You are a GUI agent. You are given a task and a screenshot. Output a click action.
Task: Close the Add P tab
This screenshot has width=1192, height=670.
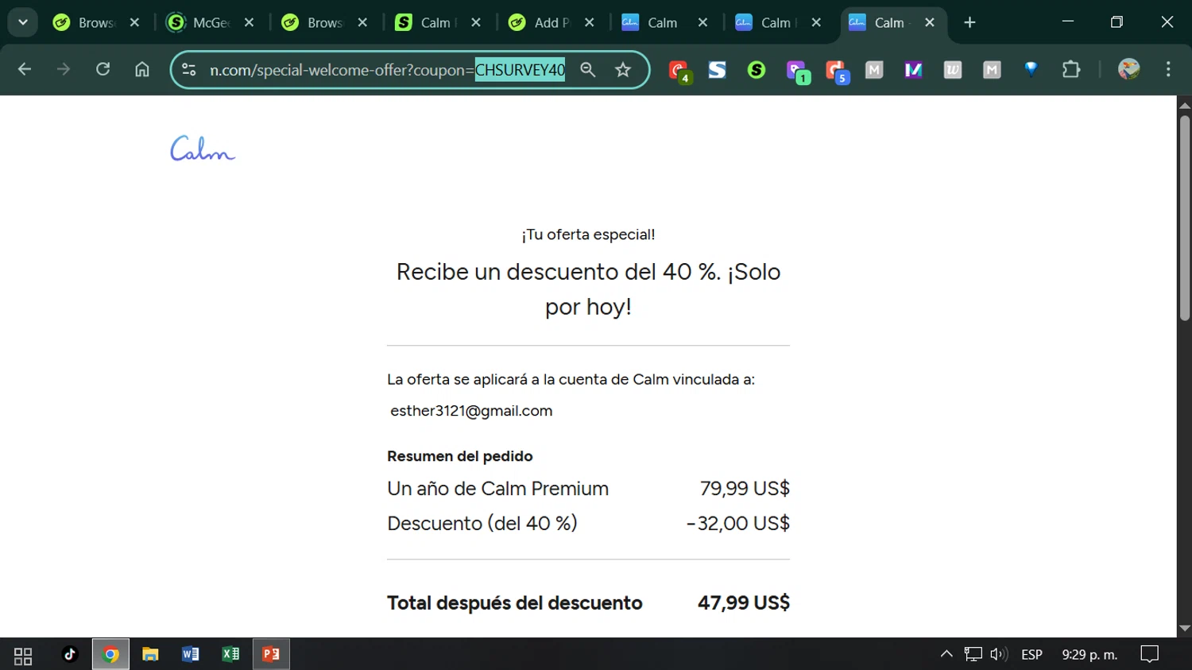589,22
